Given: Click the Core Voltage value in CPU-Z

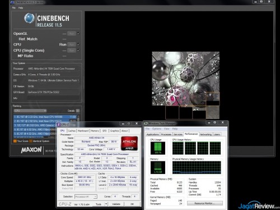Looking at the screenshot, I should 111,149.
